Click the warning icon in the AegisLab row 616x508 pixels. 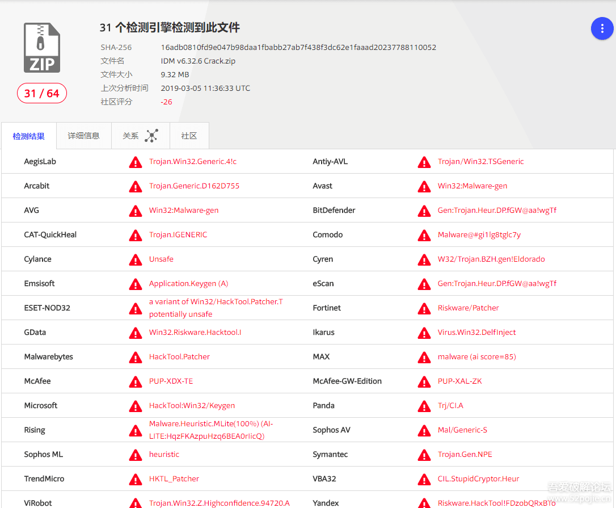click(136, 162)
